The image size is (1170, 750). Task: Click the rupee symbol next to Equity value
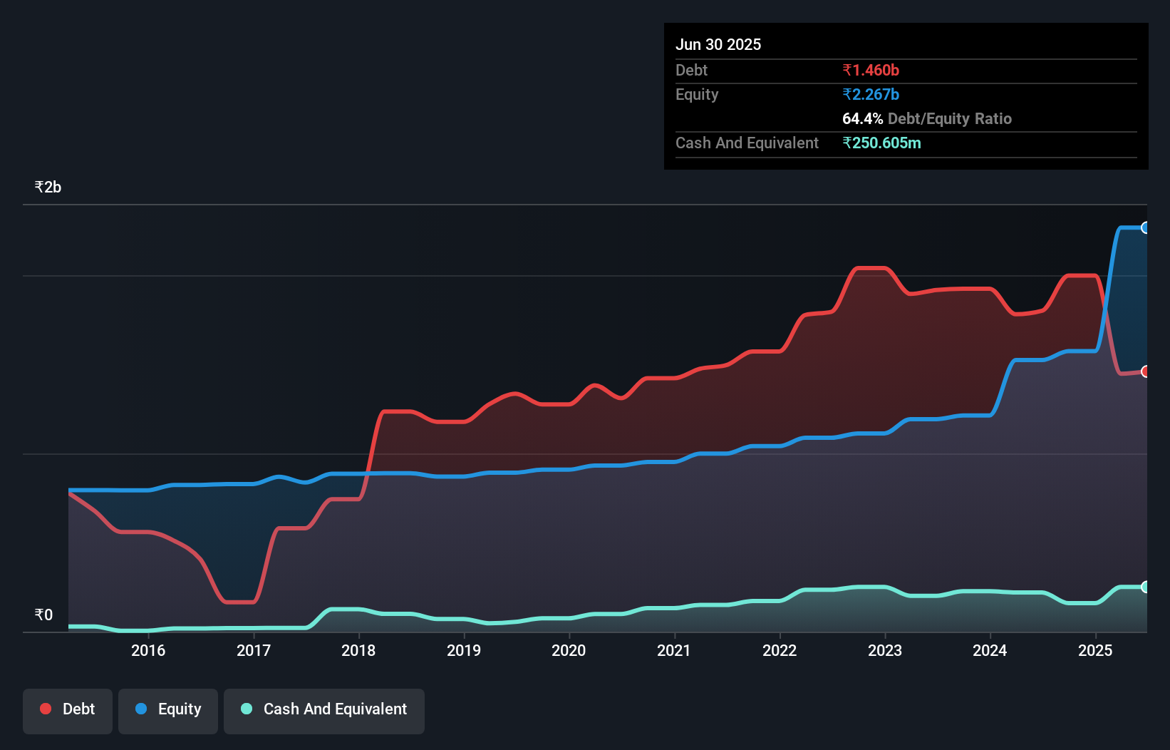(x=847, y=94)
